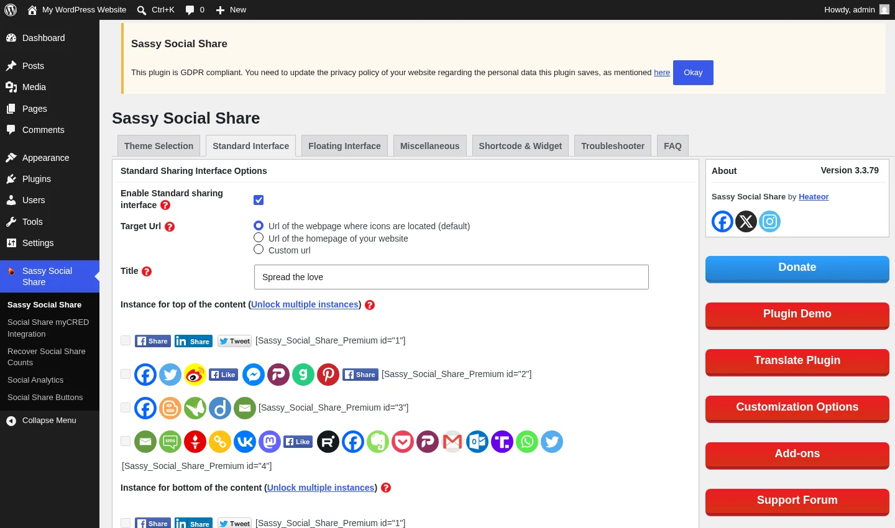The width and height of the screenshot is (895, 528).
Task: Click the Add-ons button
Action: 797,455
